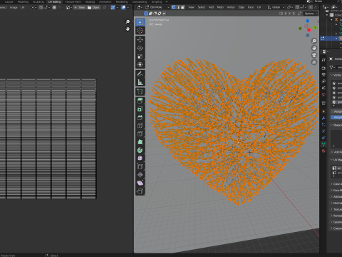The width and height of the screenshot is (342, 257).
Task: Enable vertex select mode
Action: (174, 7)
